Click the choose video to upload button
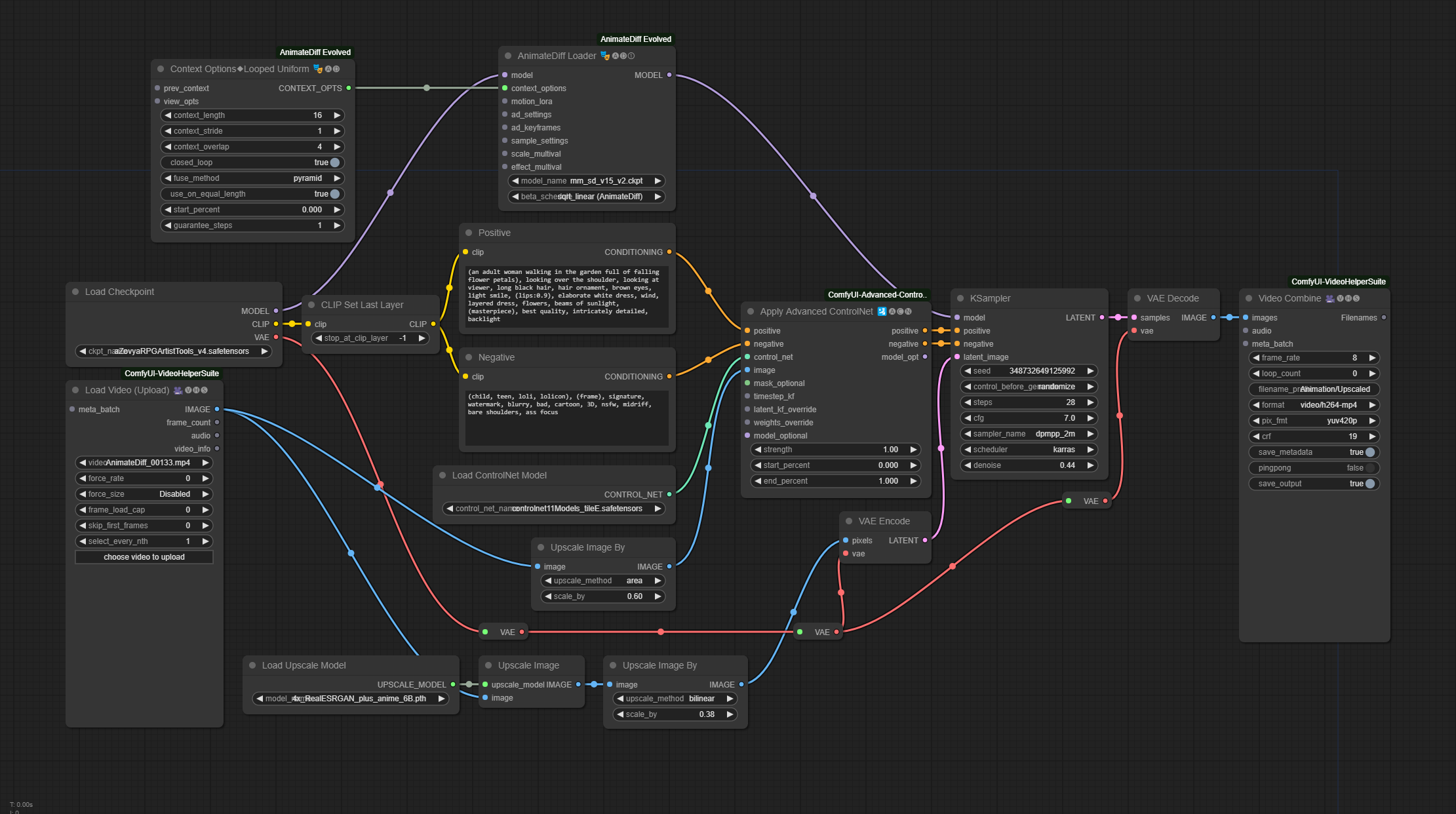1456x814 pixels. [x=144, y=557]
